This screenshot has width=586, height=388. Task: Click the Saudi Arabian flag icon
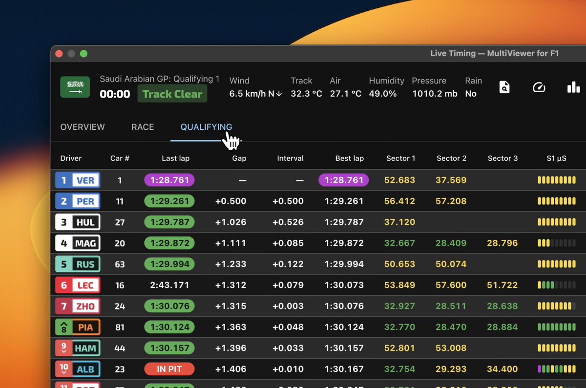click(x=75, y=87)
